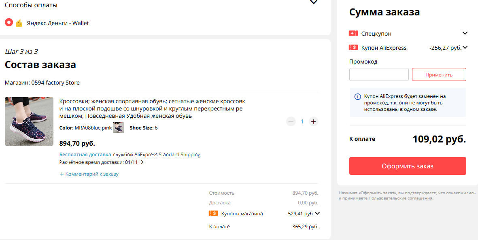This screenshot has height=240, width=478.
Task: Focus the Промокод input field
Action: click(379, 74)
